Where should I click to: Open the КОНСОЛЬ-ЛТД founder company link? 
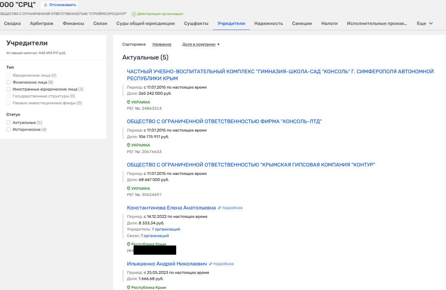click(224, 122)
